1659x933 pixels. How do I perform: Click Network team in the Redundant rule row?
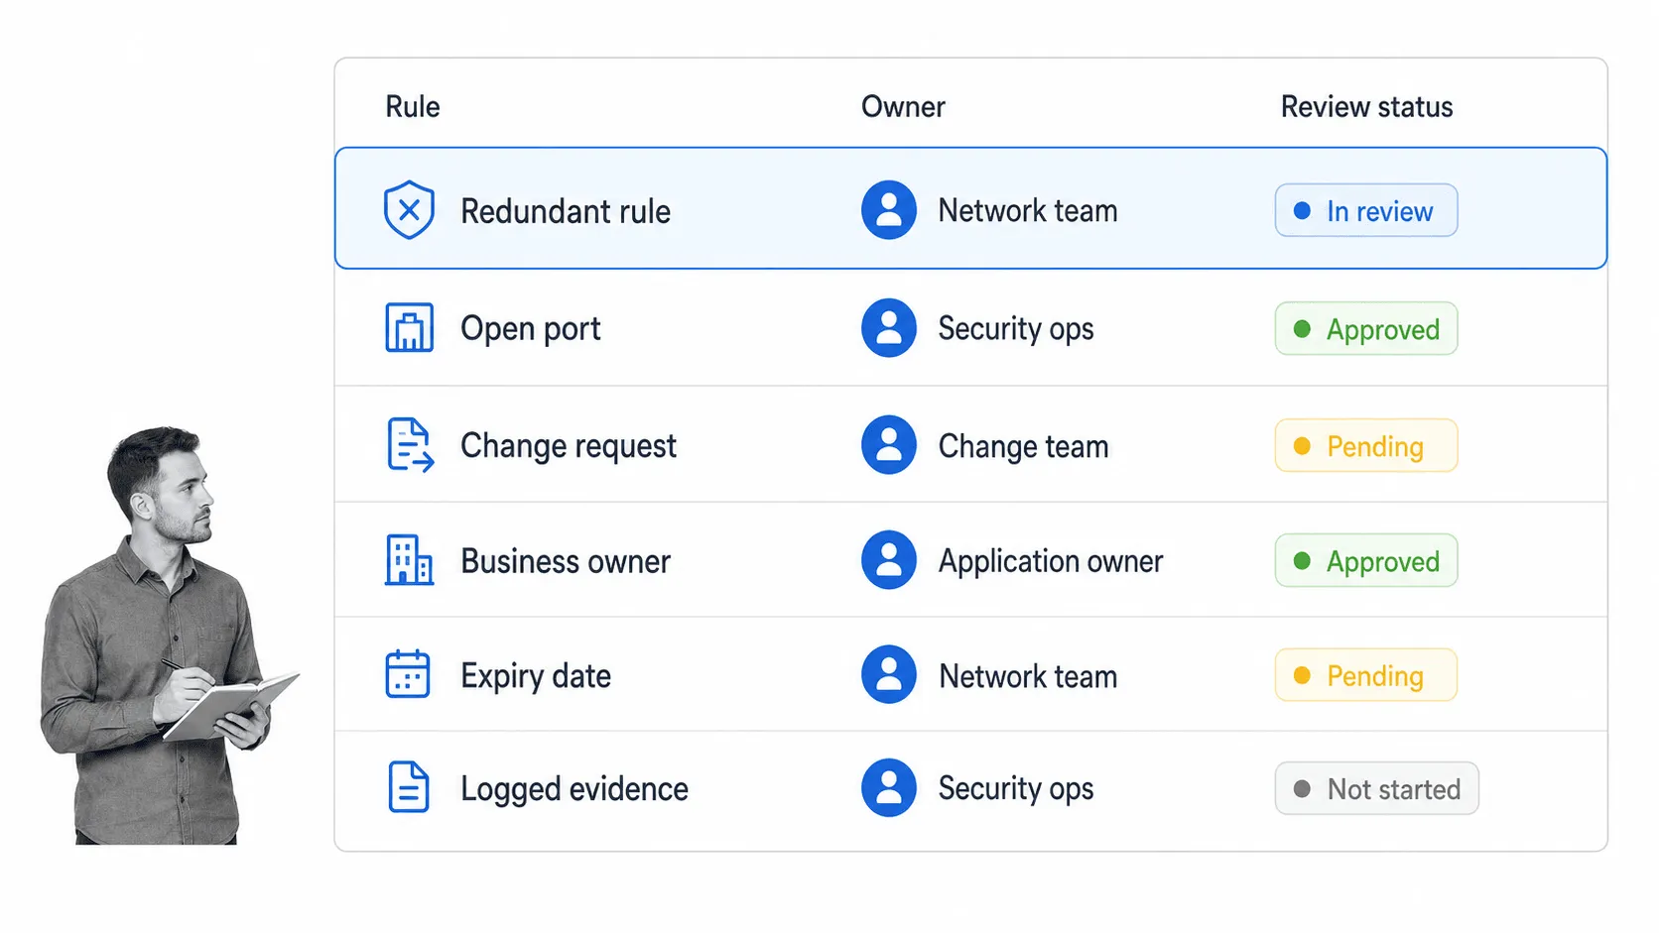pos(1028,210)
